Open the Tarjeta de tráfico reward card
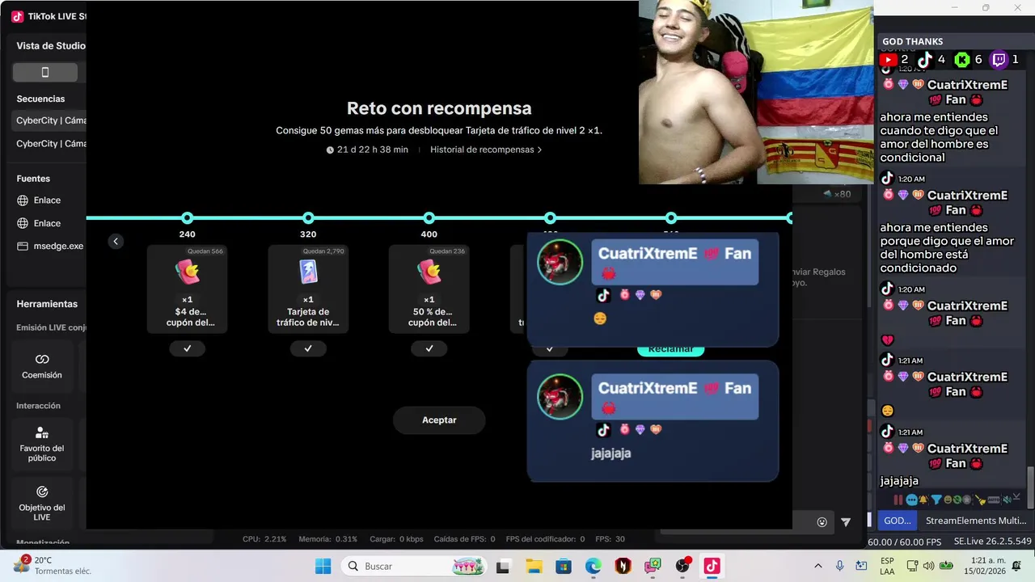 tap(308, 289)
